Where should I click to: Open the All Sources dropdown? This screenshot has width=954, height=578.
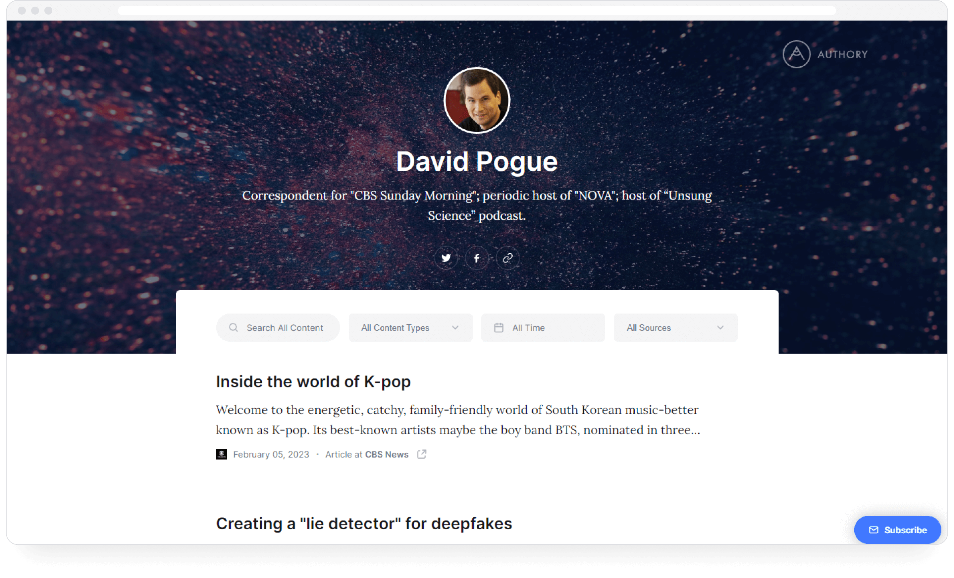(676, 328)
